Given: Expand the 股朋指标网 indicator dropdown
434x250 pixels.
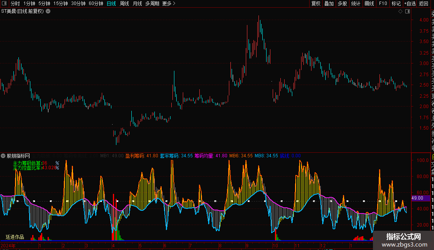Looking at the screenshot, I should click(3, 156).
